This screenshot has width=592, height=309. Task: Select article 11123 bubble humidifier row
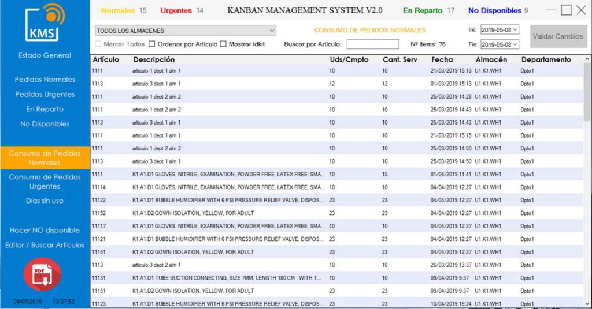point(337,303)
